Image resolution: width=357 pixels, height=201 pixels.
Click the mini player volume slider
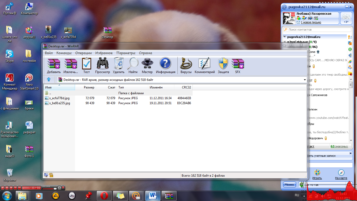[x=50, y=189]
